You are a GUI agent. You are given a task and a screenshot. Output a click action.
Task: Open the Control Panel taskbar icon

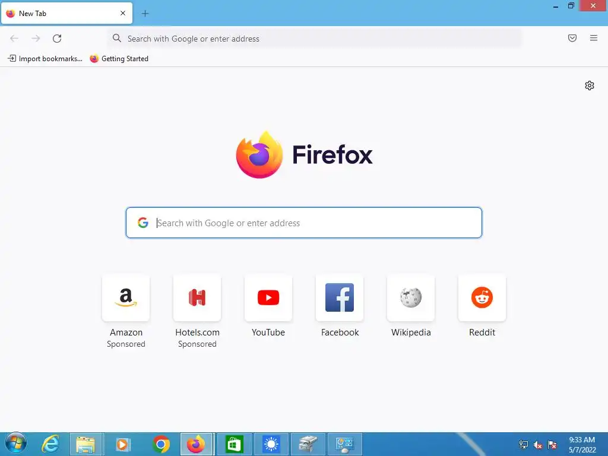pyautogui.click(x=345, y=444)
